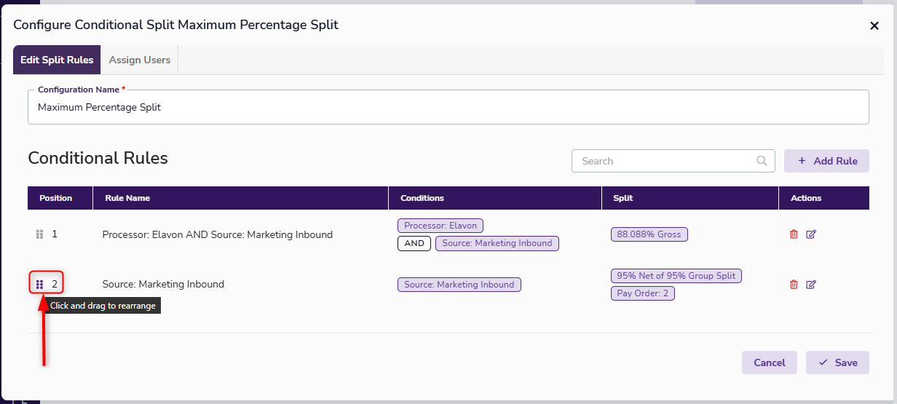Click the drag handle for rule position 2
897x404 pixels.
pos(40,284)
